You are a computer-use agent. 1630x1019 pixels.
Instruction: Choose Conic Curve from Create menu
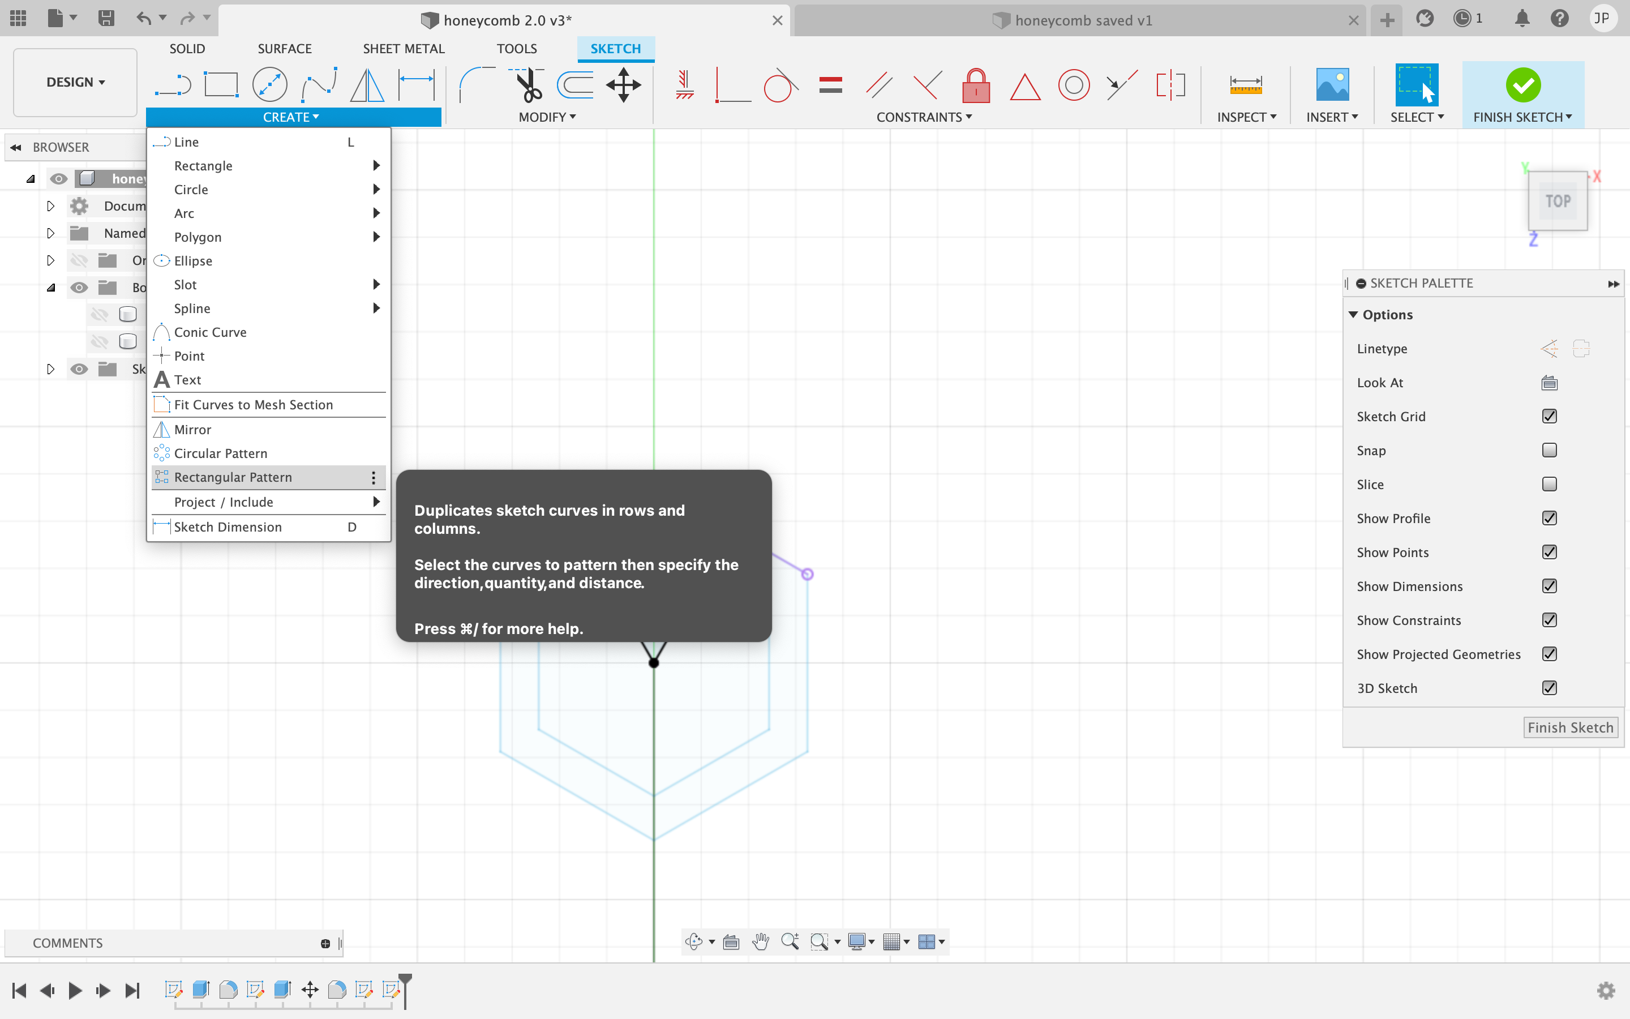269,332
